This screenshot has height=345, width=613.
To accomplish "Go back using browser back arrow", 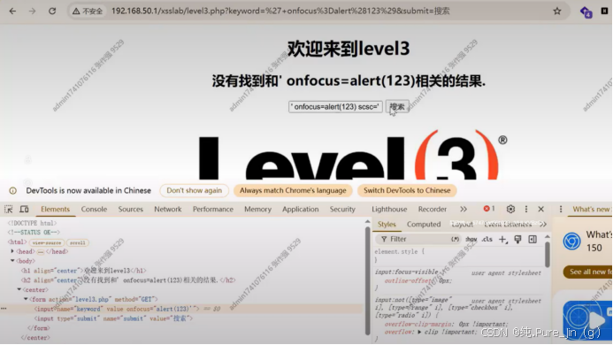I will point(12,11).
